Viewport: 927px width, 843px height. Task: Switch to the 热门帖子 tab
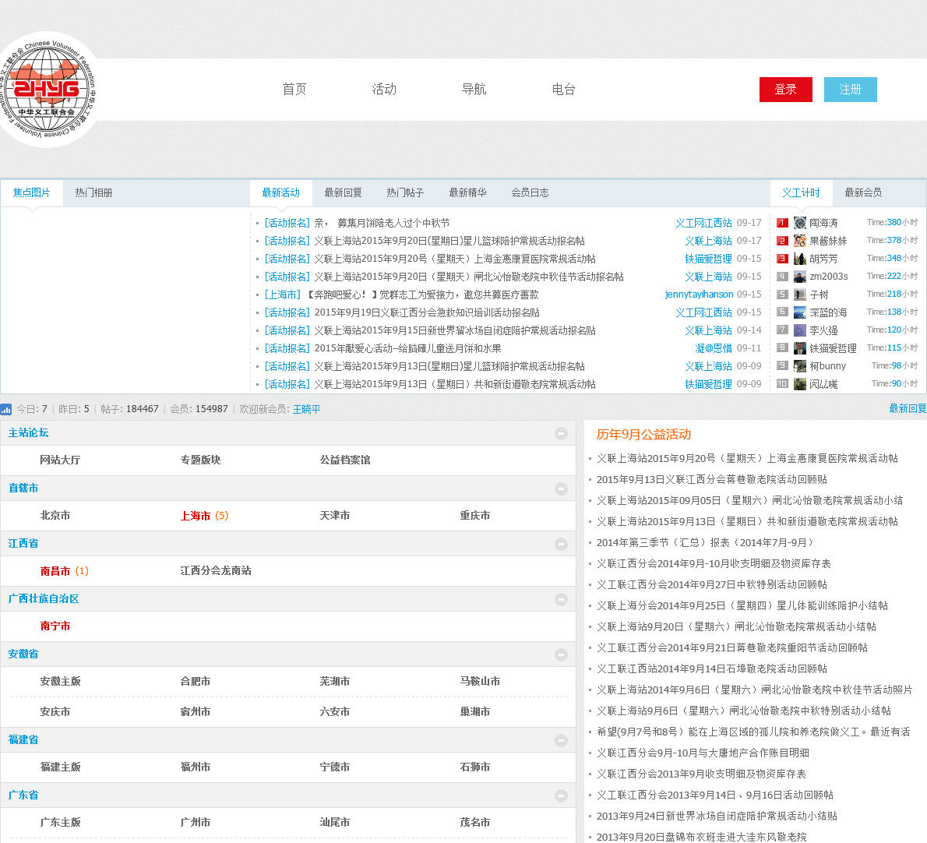coord(405,192)
